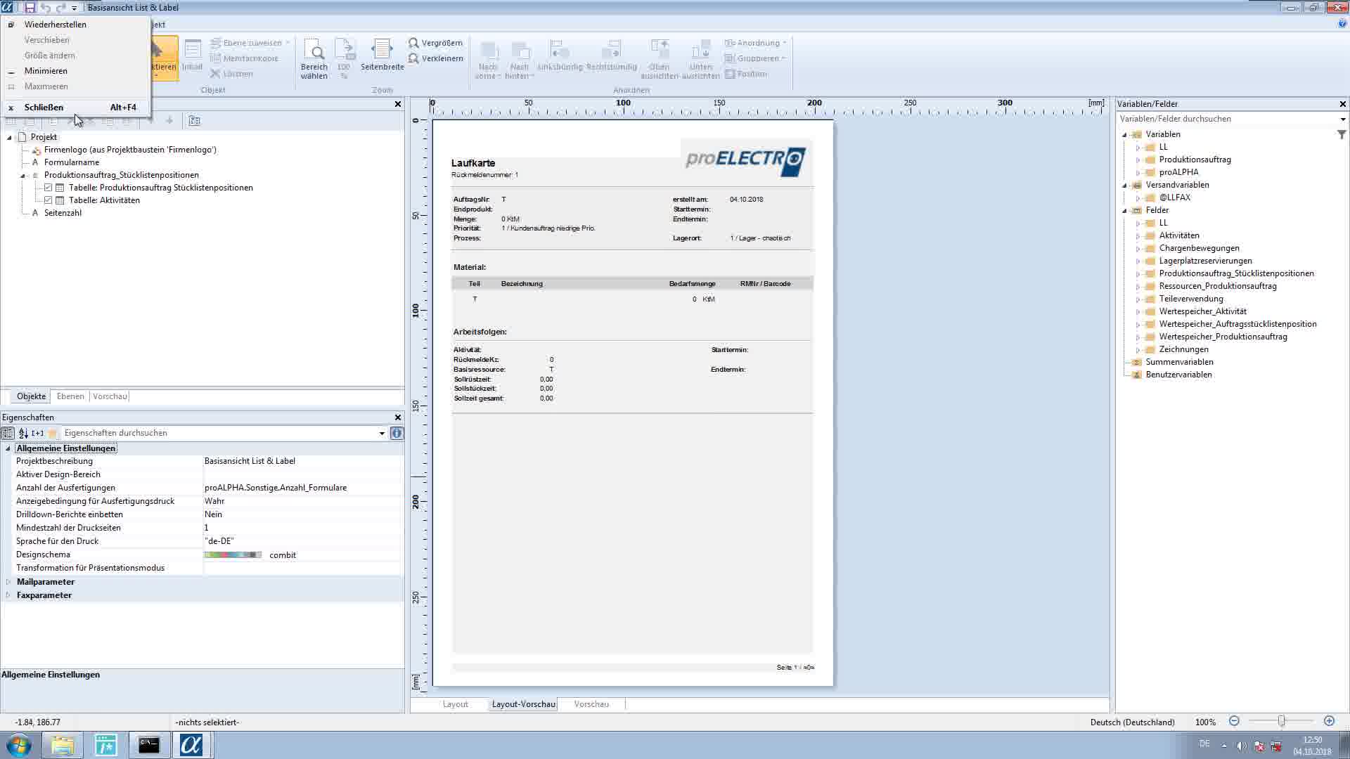Toggle checkbox for Tabelle: Produktionsauftrag Stücklistenpositionen
The width and height of the screenshot is (1350, 759).
(48, 188)
